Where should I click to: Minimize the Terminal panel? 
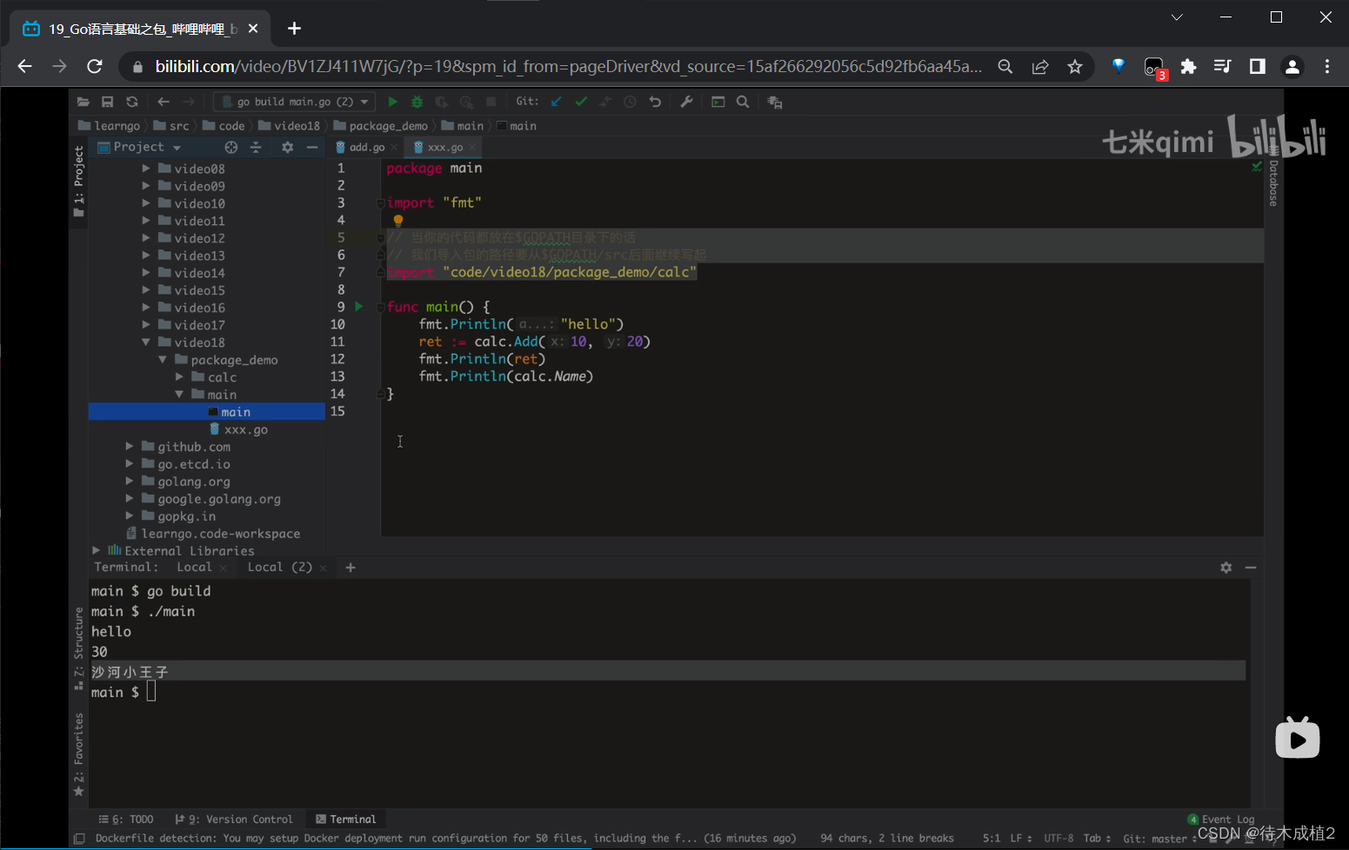point(1251,568)
